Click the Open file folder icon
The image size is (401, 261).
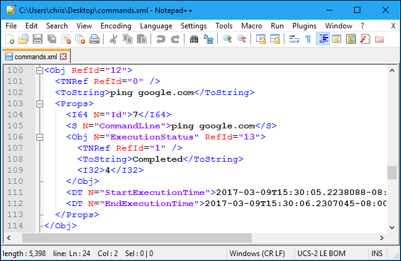pyautogui.click(x=23, y=39)
